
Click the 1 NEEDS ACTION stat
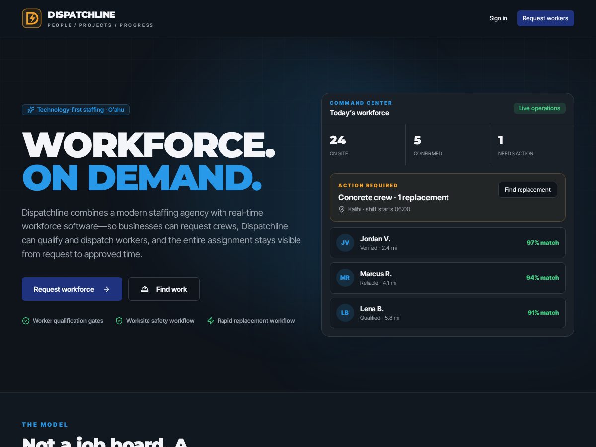[531, 145]
